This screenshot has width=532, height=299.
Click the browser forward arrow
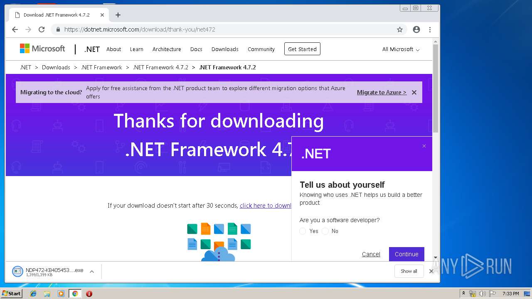click(x=28, y=29)
